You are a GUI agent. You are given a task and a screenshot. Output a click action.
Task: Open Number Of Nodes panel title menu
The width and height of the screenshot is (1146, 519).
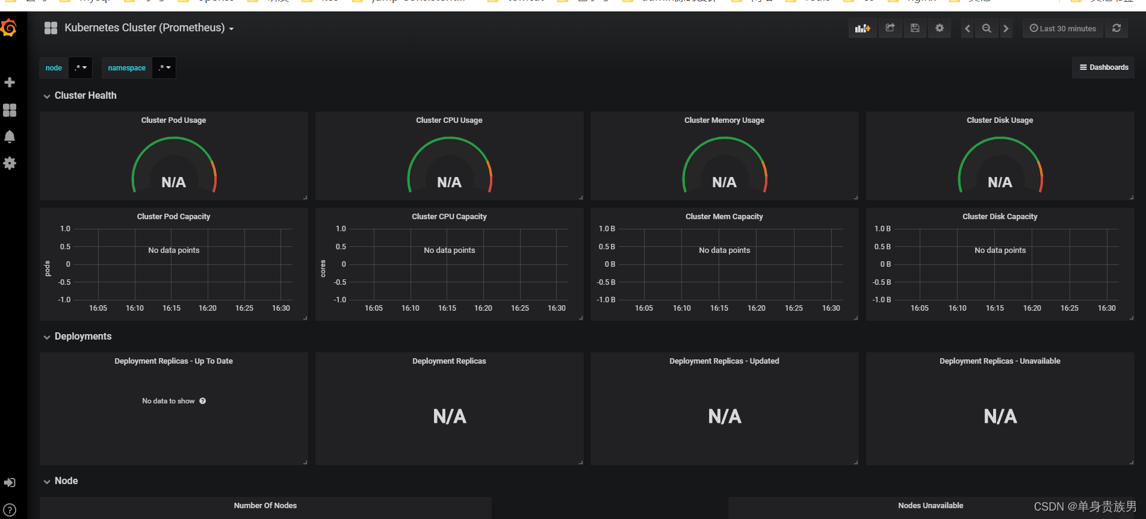pyautogui.click(x=265, y=506)
